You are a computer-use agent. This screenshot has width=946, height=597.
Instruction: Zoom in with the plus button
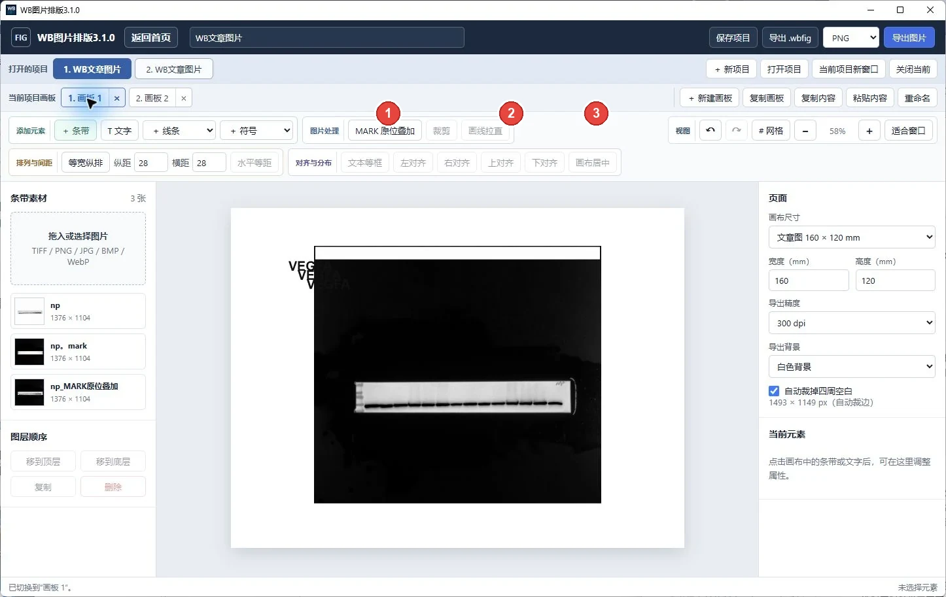pyautogui.click(x=869, y=131)
